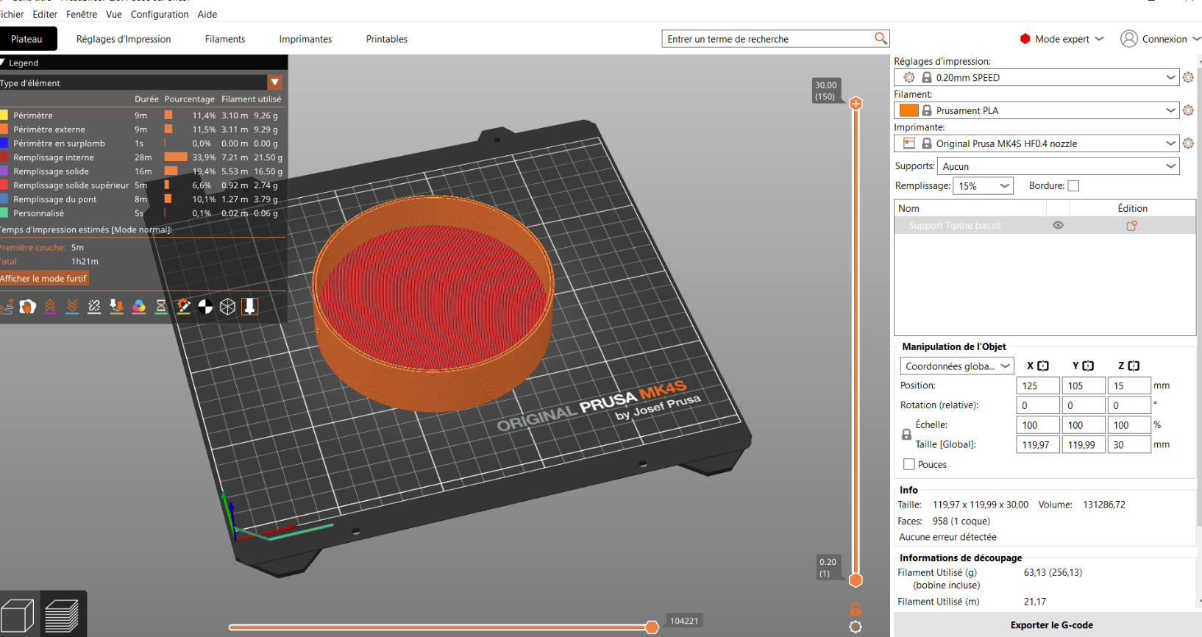Open print settings gear next to 0.20mm SPEED
Image resolution: width=1202 pixels, height=637 pixels.
tap(1188, 77)
